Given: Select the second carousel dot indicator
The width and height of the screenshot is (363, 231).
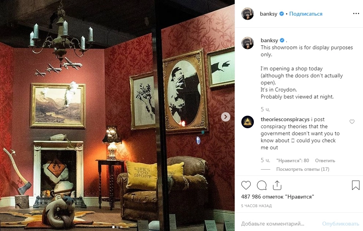Looking at the screenshot, I should click(x=117, y=227).
